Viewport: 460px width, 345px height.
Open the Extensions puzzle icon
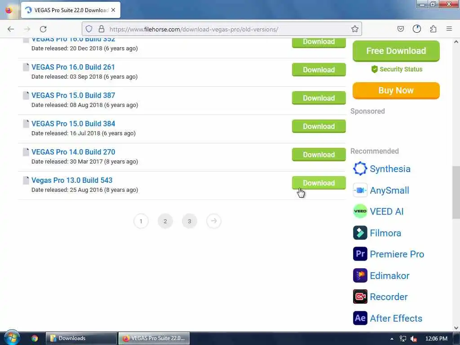(x=433, y=29)
